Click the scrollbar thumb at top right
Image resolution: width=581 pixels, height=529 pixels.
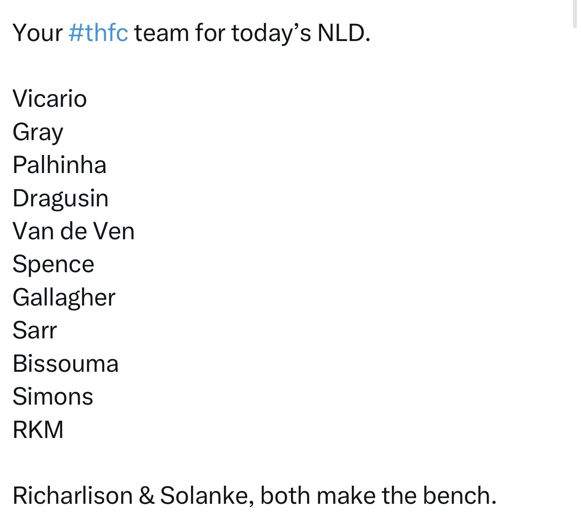pyautogui.click(x=574, y=14)
